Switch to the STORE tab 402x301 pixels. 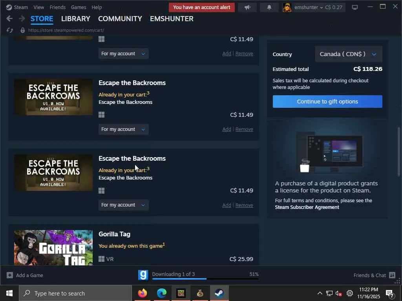point(42,19)
